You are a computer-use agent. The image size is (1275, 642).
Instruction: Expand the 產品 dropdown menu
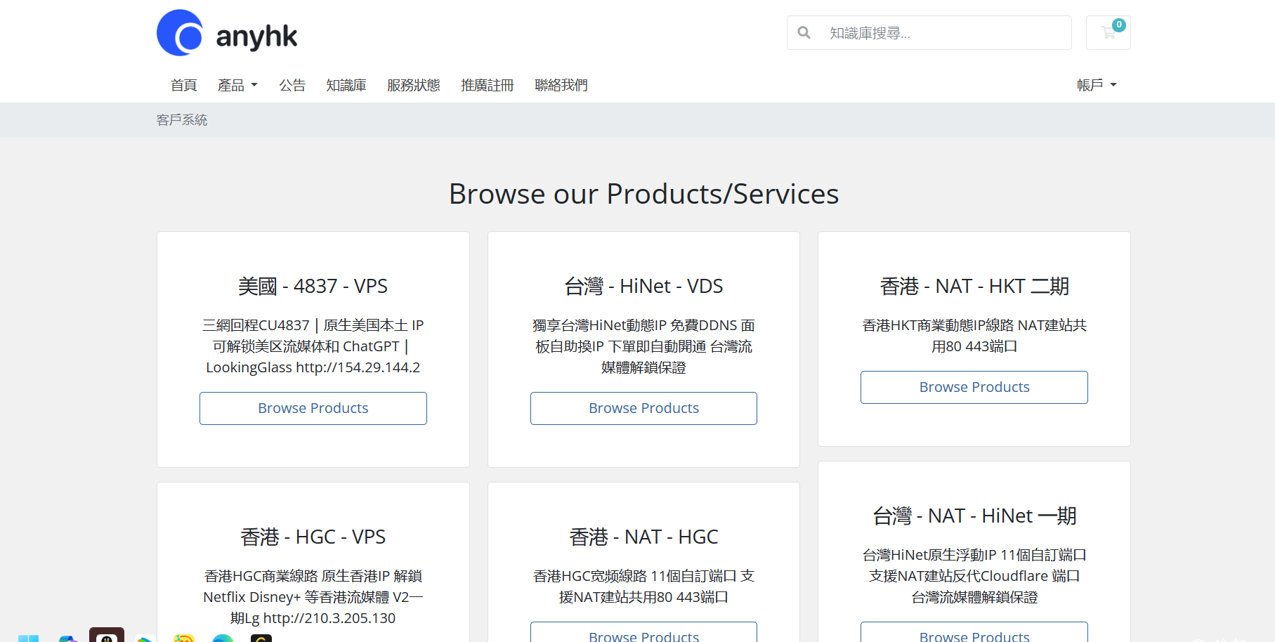point(237,85)
